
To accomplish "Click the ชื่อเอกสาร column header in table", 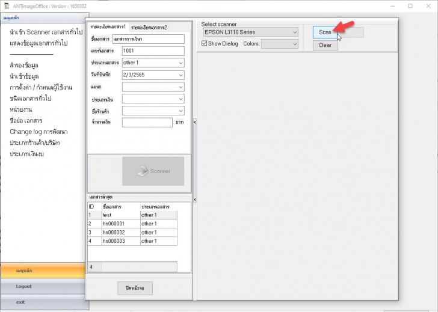I will (x=121, y=207).
